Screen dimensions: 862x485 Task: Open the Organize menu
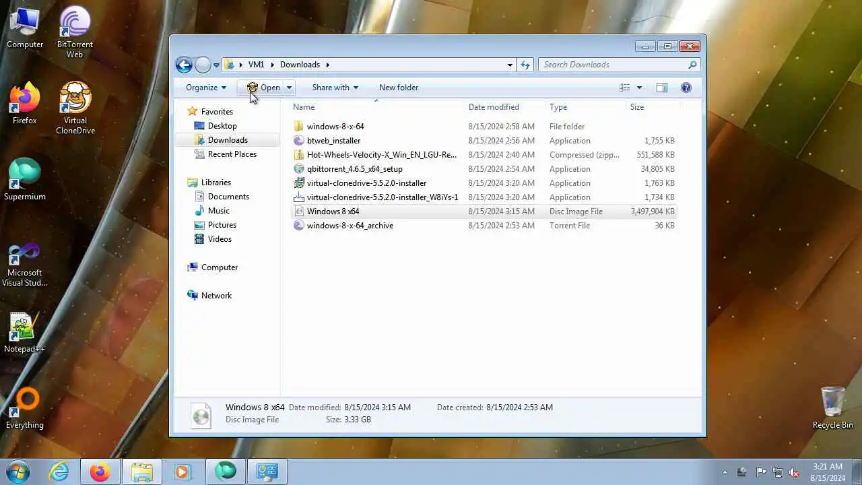[206, 88]
